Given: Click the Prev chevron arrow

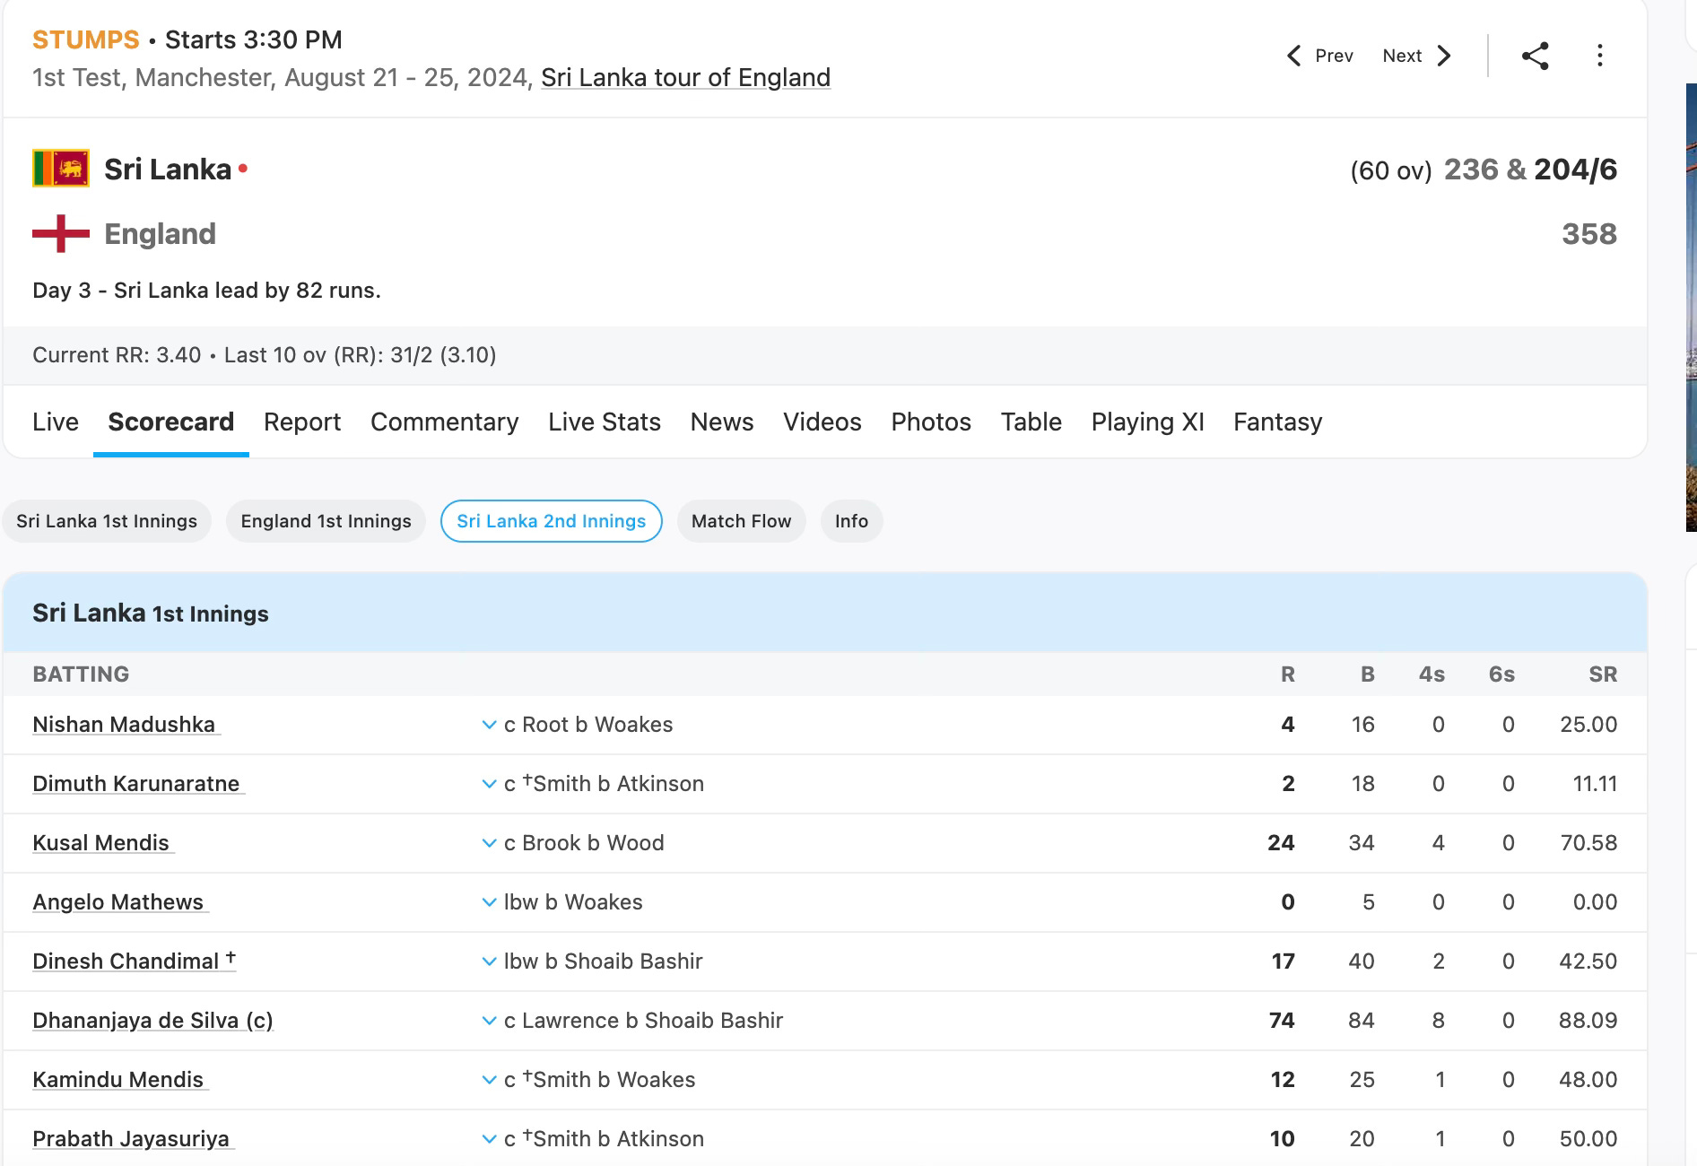Looking at the screenshot, I should pos(1293,56).
